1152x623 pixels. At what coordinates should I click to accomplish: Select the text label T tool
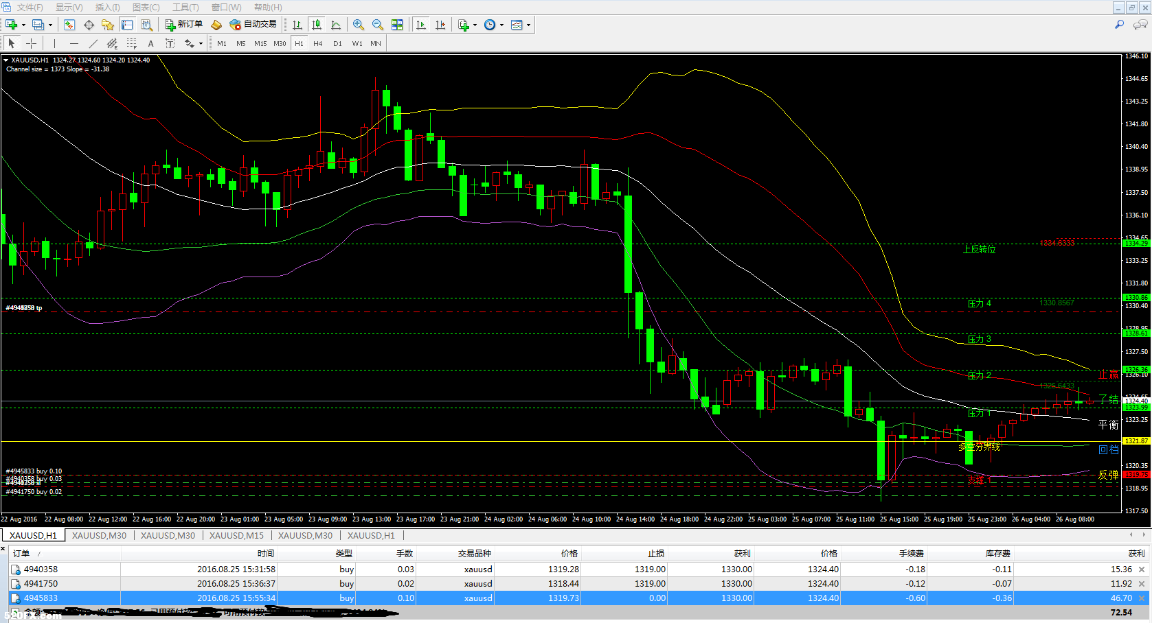coord(170,43)
